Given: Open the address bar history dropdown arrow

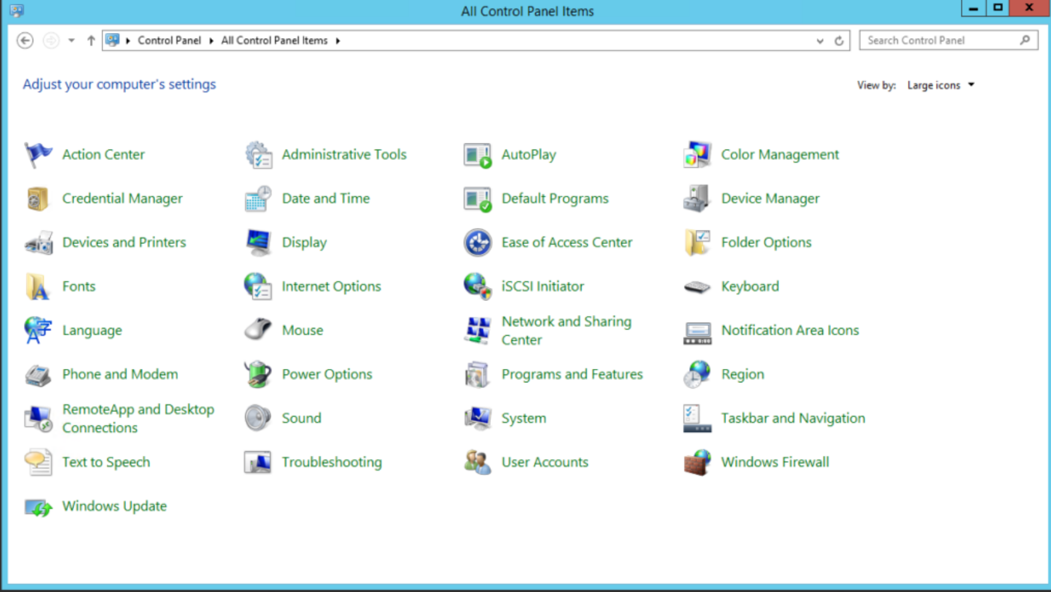Looking at the screenshot, I should pyautogui.click(x=820, y=41).
